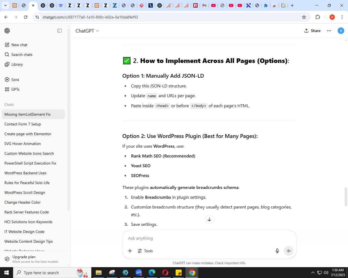Focus the Ask anything input field
Image resolution: width=348 pixels, height=278 pixels.
[x=209, y=238]
